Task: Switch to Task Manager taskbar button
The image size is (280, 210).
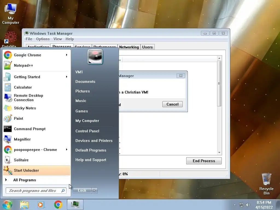Action: point(75,205)
